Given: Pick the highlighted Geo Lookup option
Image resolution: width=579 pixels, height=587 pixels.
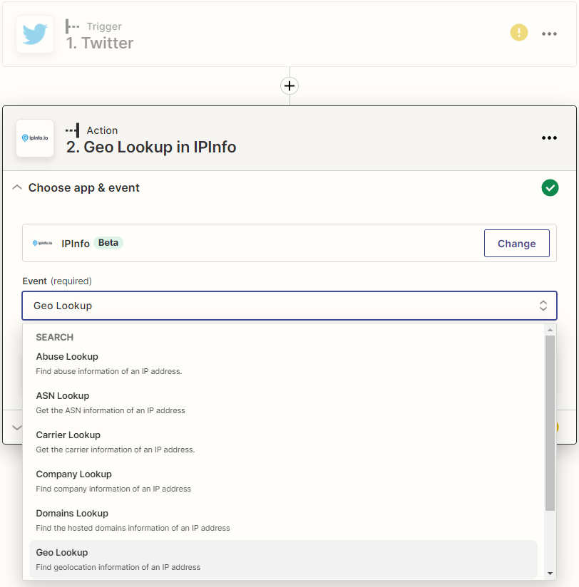Looking at the screenshot, I should tap(283, 559).
